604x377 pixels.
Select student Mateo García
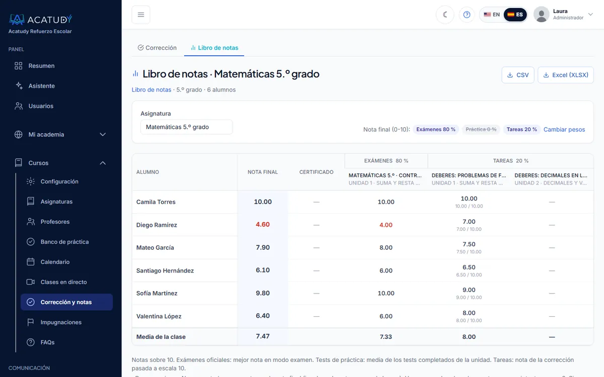[155, 248]
